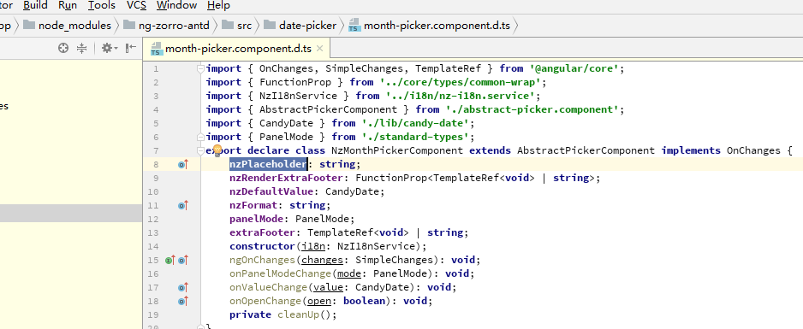Image resolution: width=803 pixels, height=329 pixels.
Task: Click the ng-zorro-antd folder icon in the breadcrumb
Action: (130, 25)
